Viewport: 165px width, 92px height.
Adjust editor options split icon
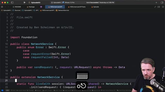pyautogui.click(x=159, y=7)
